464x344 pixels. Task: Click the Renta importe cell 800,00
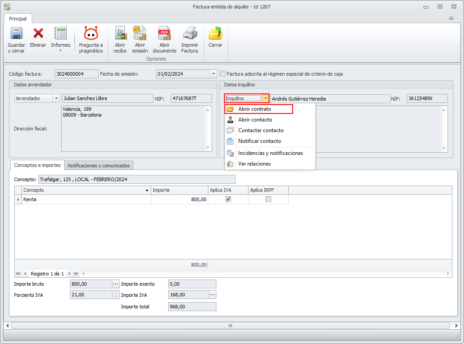(180, 199)
